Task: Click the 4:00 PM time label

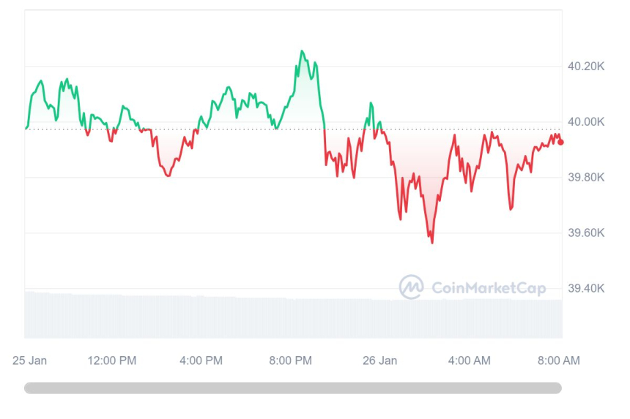Action: [201, 361]
